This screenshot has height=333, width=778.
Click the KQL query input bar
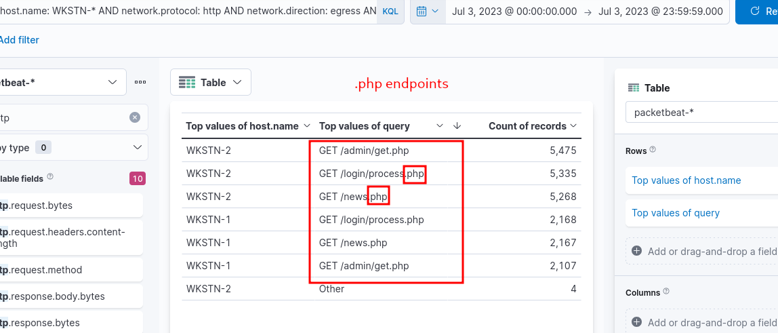coord(190,12)
